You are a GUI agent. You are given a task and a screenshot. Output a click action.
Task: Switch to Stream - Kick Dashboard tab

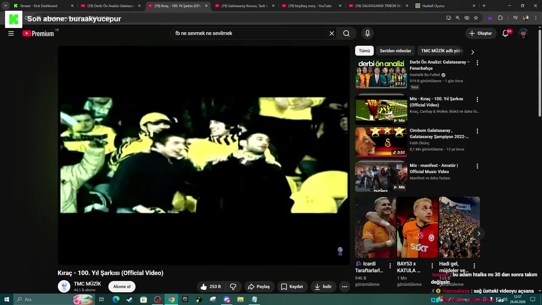tap(43, 6)
